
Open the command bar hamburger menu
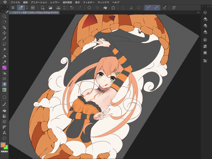pyautogui.click(x=13, y=8)
